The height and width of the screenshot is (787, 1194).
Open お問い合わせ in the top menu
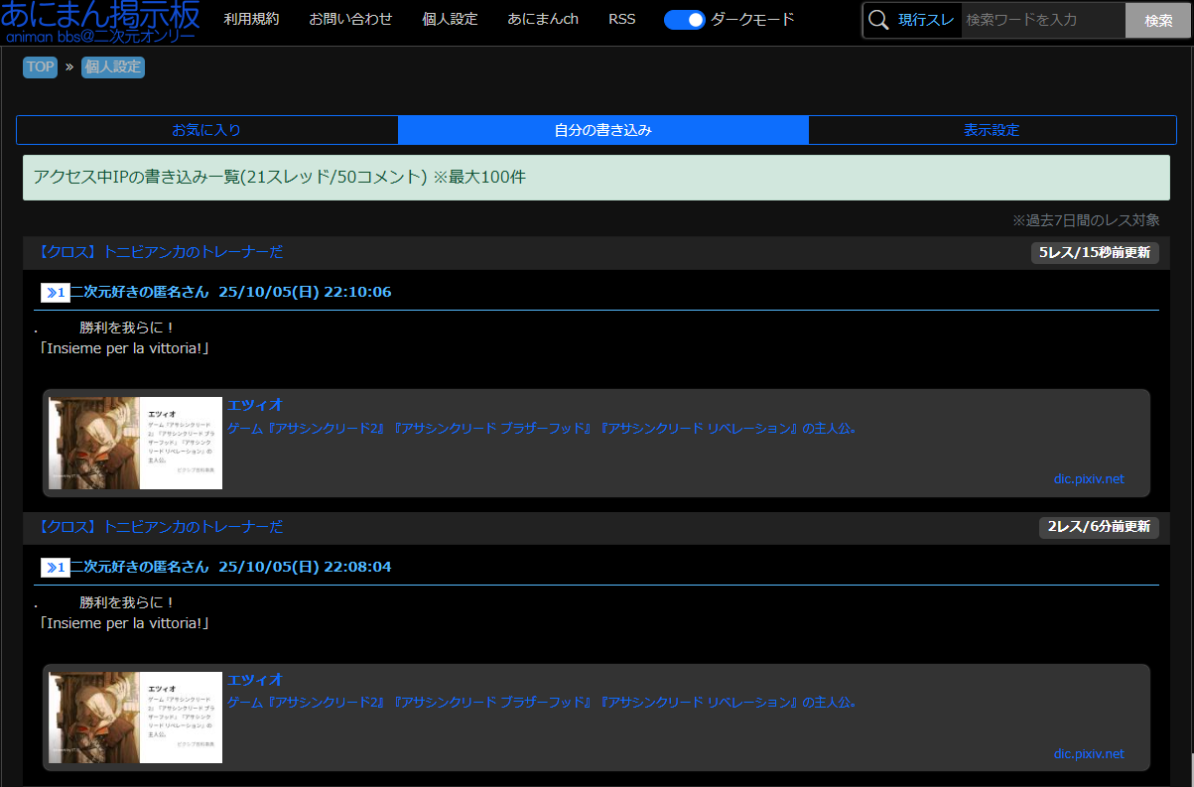(x=350, y=20)
